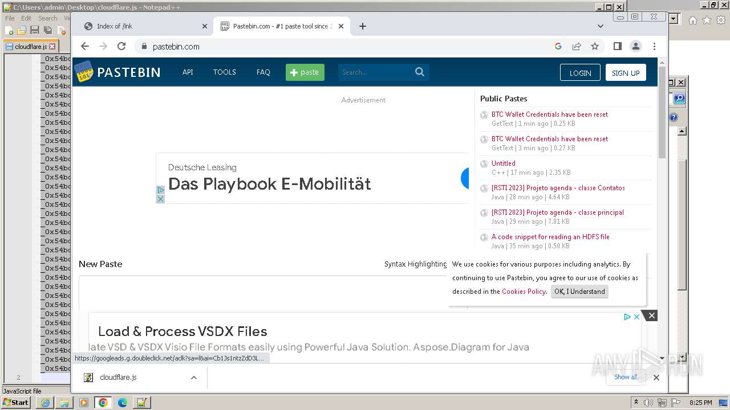This screenshot has width=730, height=410.
Task: Click Favorites star in background browser
Action: (707, 20)
